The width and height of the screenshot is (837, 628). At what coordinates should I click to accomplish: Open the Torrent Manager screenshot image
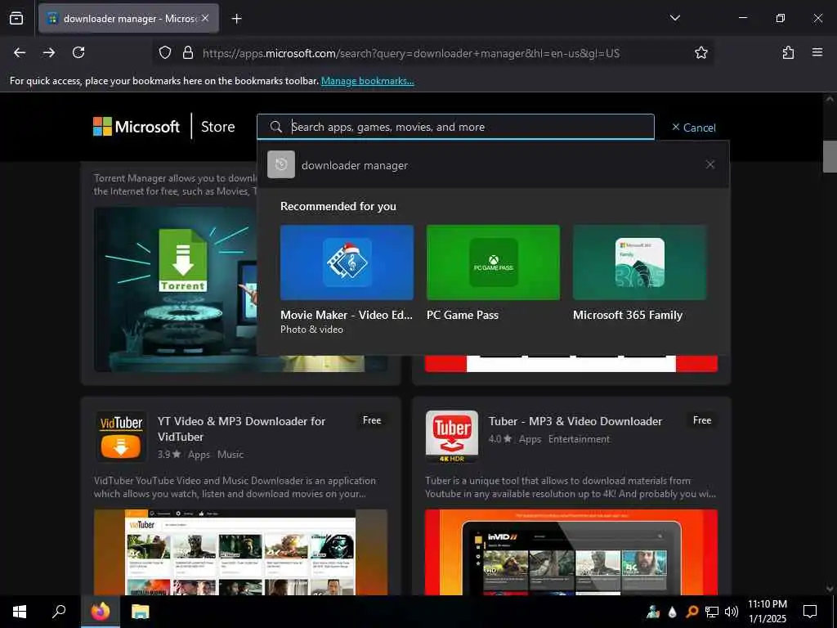(175, 289)
